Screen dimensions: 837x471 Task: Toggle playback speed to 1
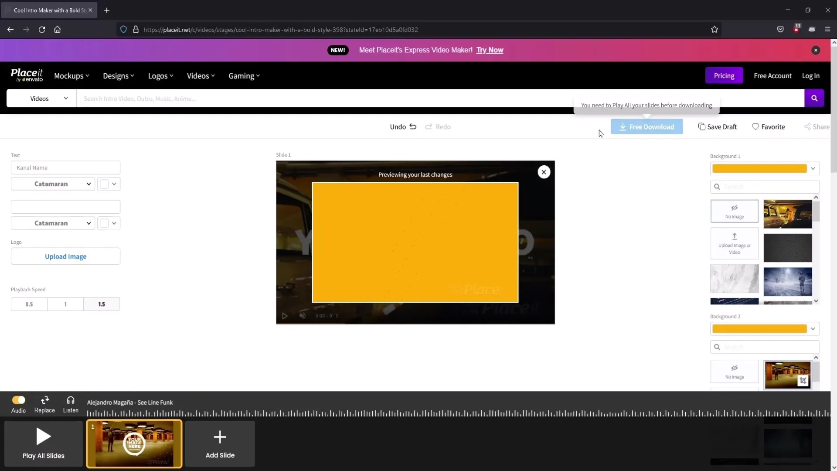65,304
